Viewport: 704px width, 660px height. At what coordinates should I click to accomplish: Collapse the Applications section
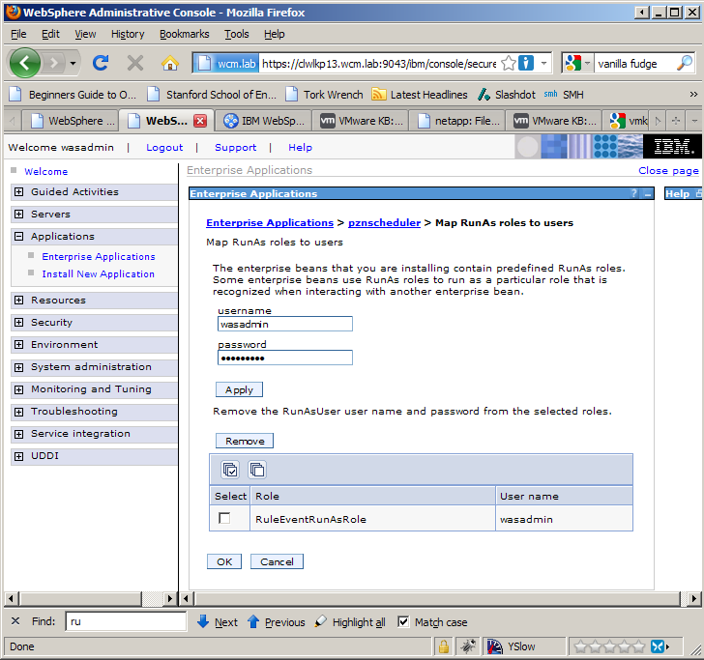(x=18, y=237)
